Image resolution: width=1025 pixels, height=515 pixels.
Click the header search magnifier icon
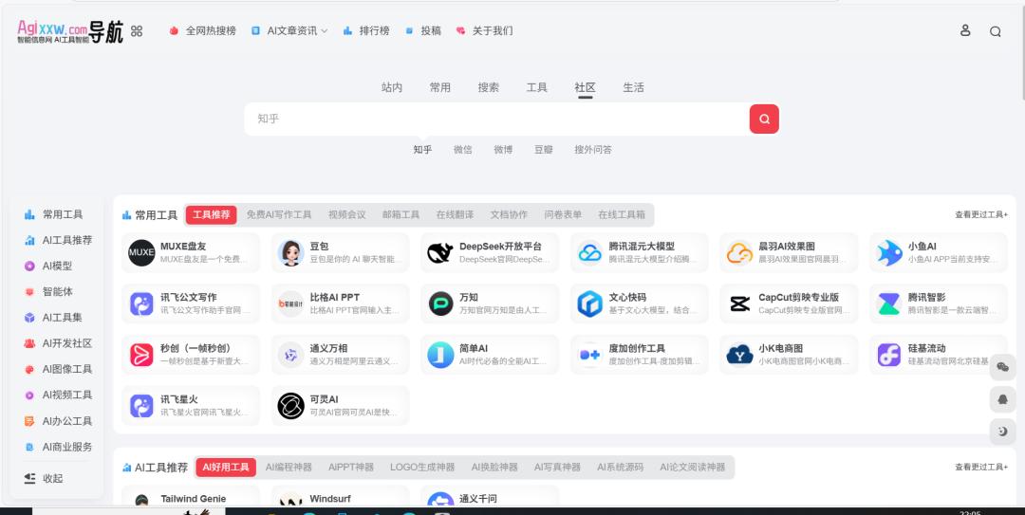pos(995,30)
